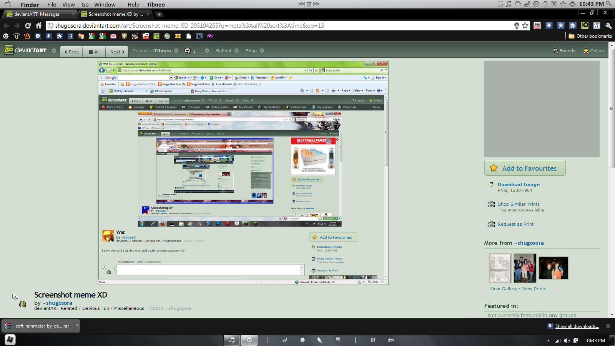Open the Collect link in header

pyautogui.click(x=594, y=51)
